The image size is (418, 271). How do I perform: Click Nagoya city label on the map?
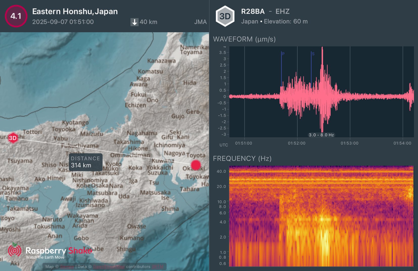(174, 153)
